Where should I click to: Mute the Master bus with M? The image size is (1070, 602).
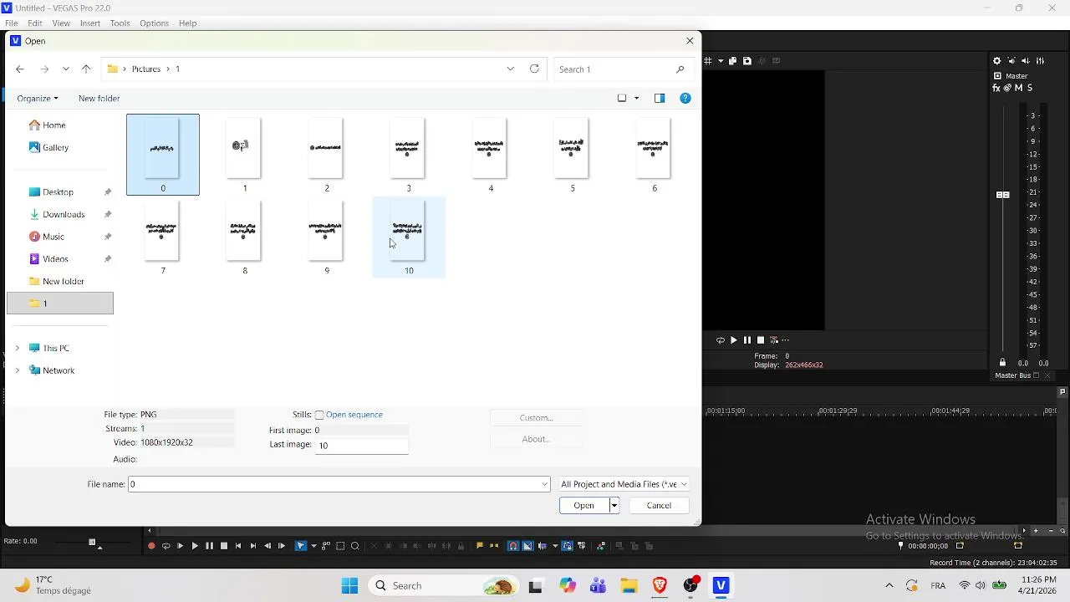(x=1018, y=88)
